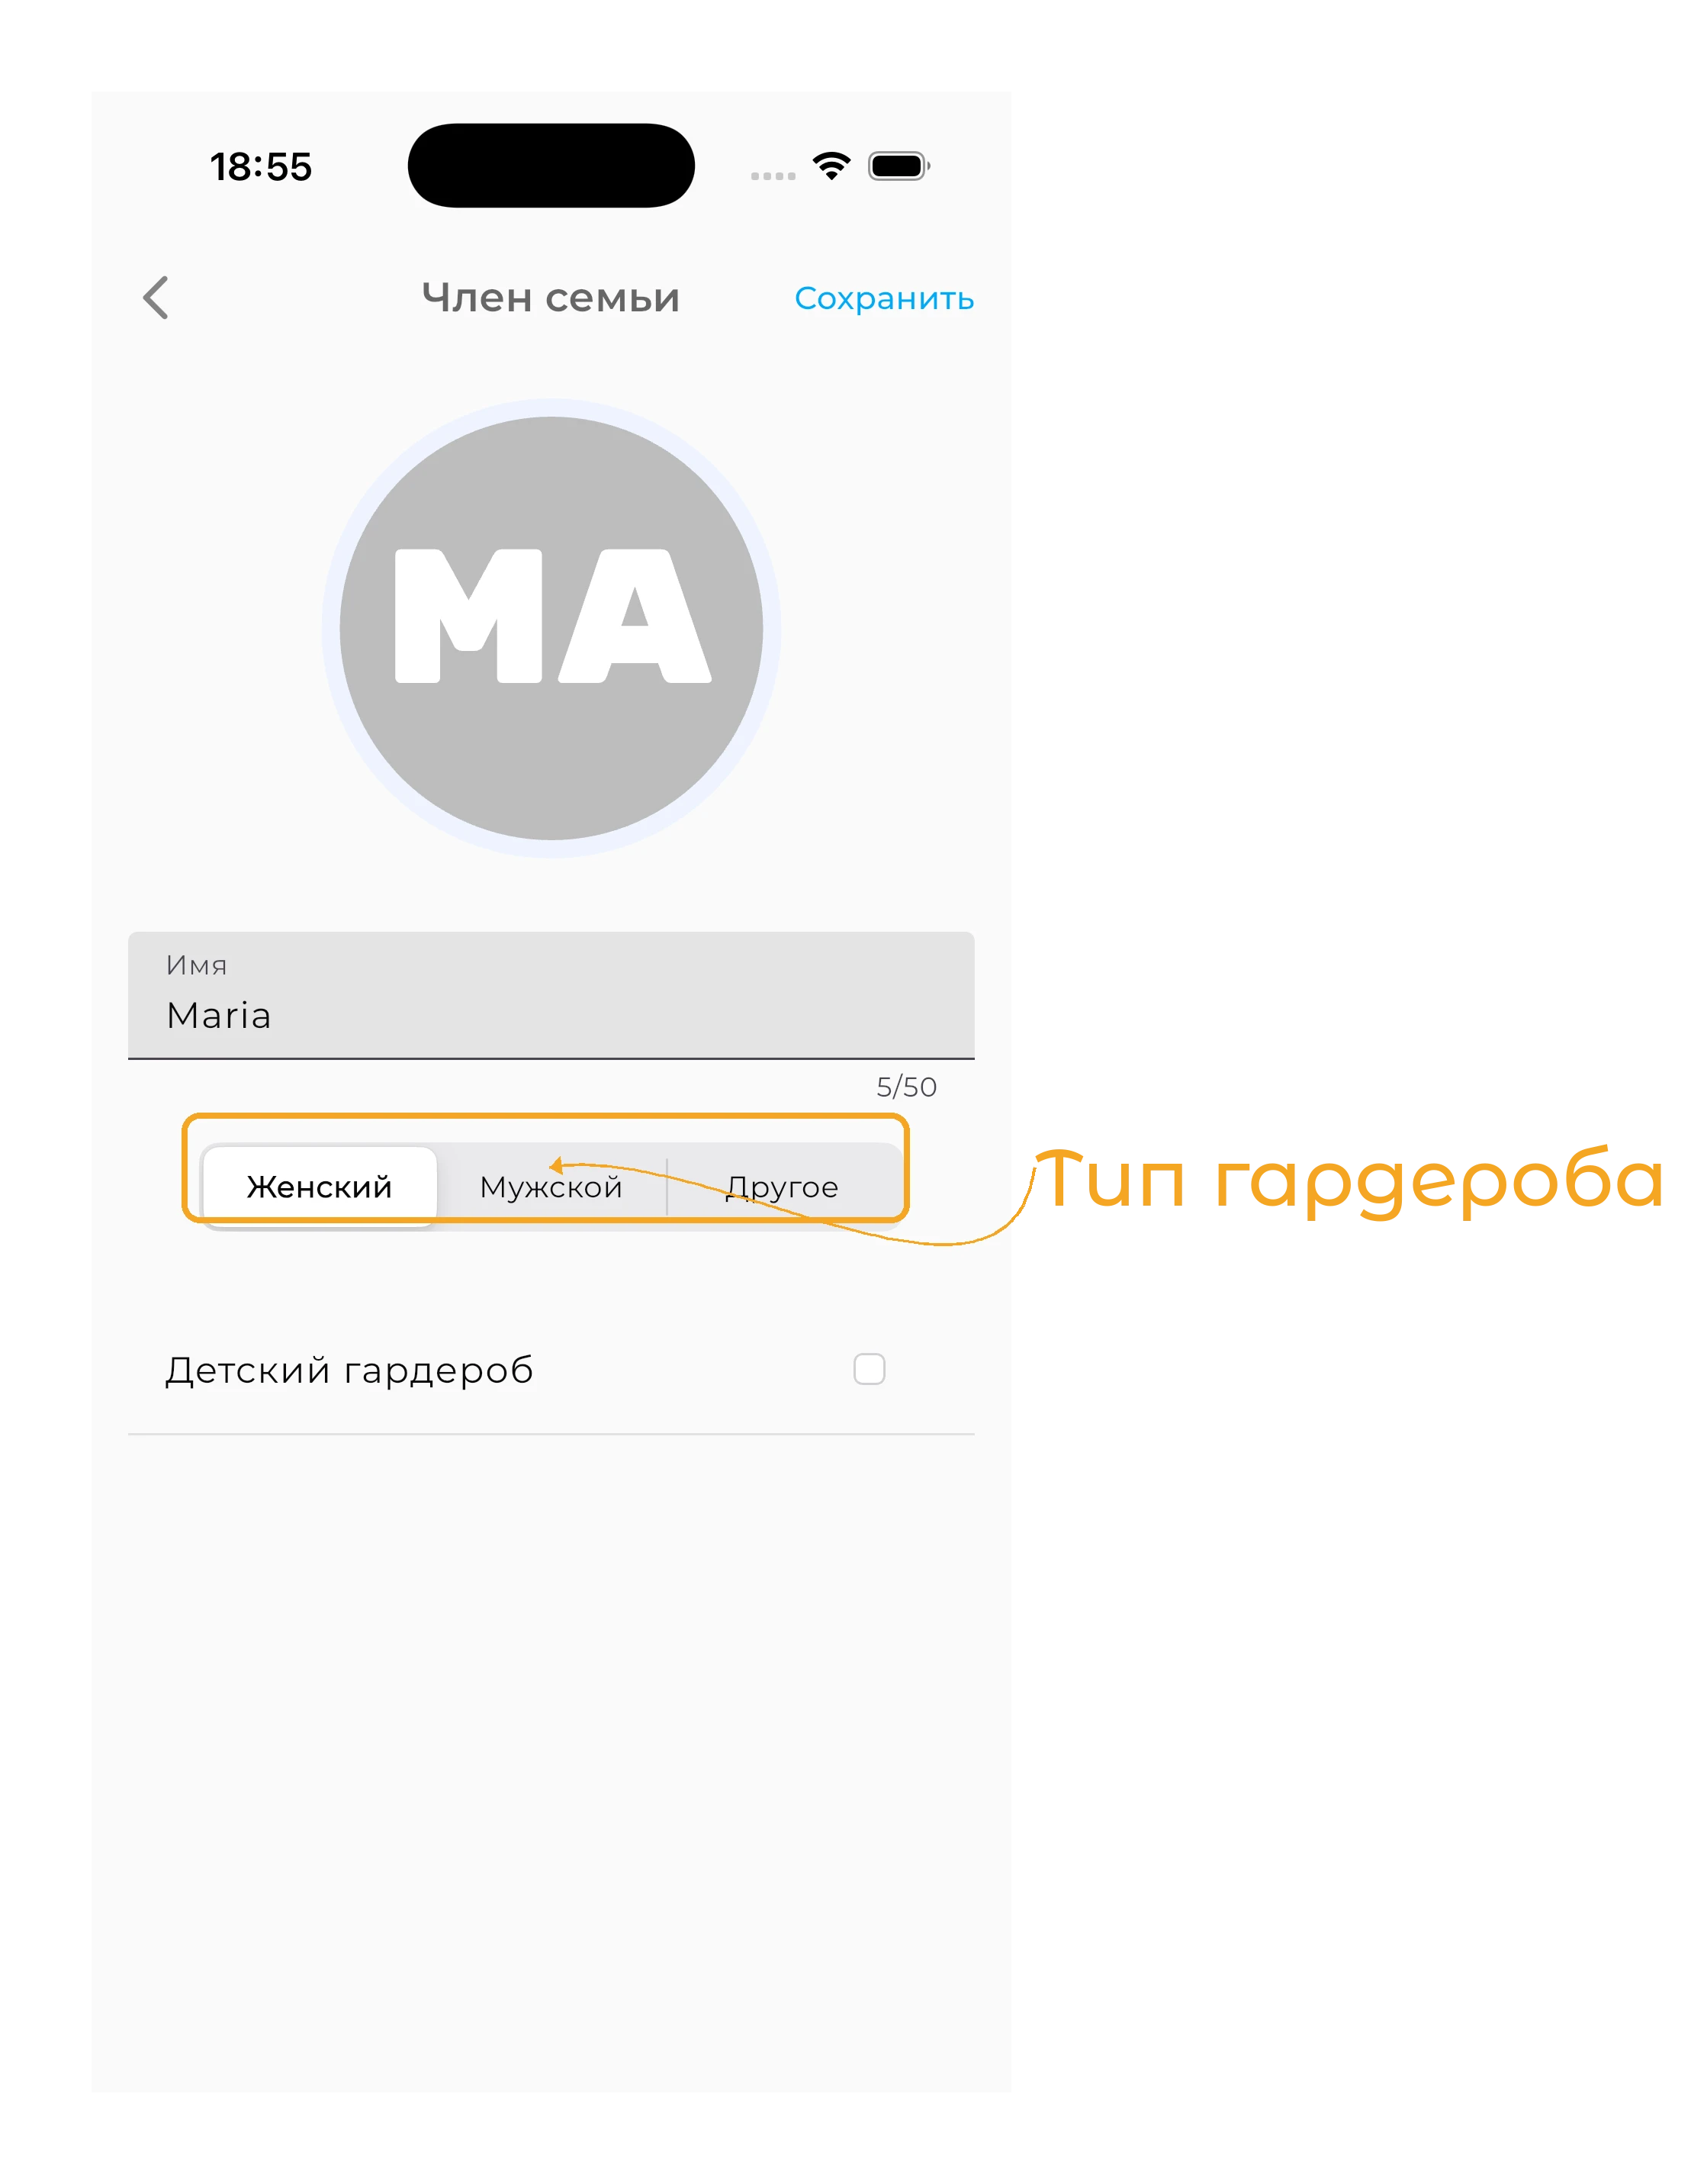Tap the divider between Мужской and Другое
This screenshot has height=2184, width=1691.
tap(667, 1186)
